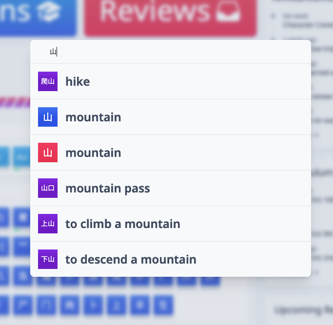Viewport: 333px width, 325px height.
Task: Click the striped purple progress bar
Action: [x=15, y=102]
